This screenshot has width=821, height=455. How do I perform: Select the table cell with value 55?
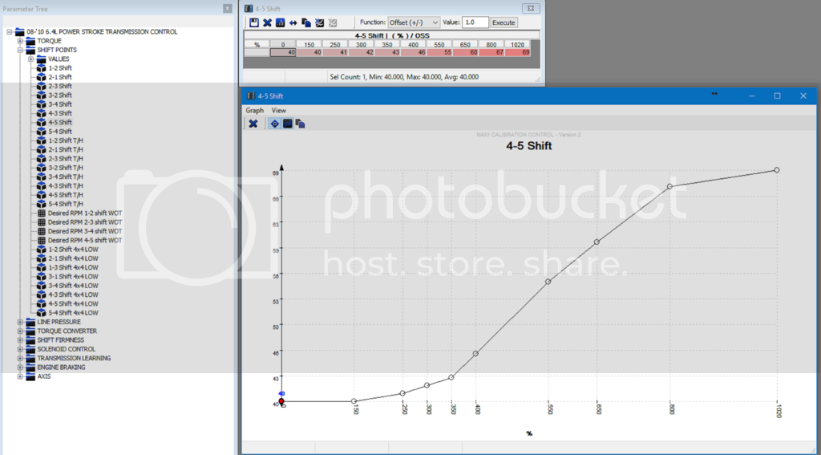439,52
